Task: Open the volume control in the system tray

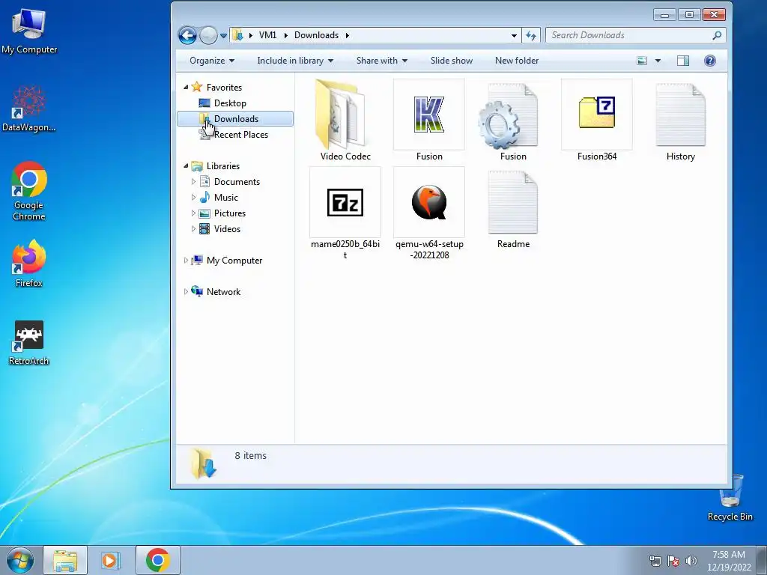Action: click(691, 560)
